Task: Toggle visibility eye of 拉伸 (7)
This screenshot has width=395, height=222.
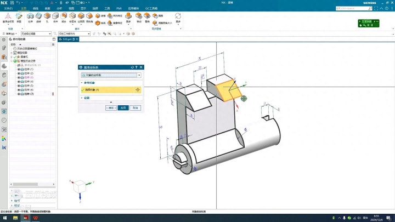Action: (x=19, y=94)
